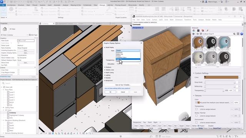Click the search magnifier in Rhino Materials panel
Image resolution: width=246 pixels, height=138 pixels.
[234, 34]
